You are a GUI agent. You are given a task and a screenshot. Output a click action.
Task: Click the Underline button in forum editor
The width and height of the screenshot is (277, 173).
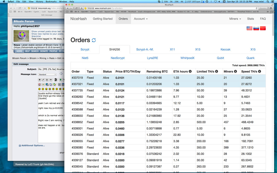(47, 80)
